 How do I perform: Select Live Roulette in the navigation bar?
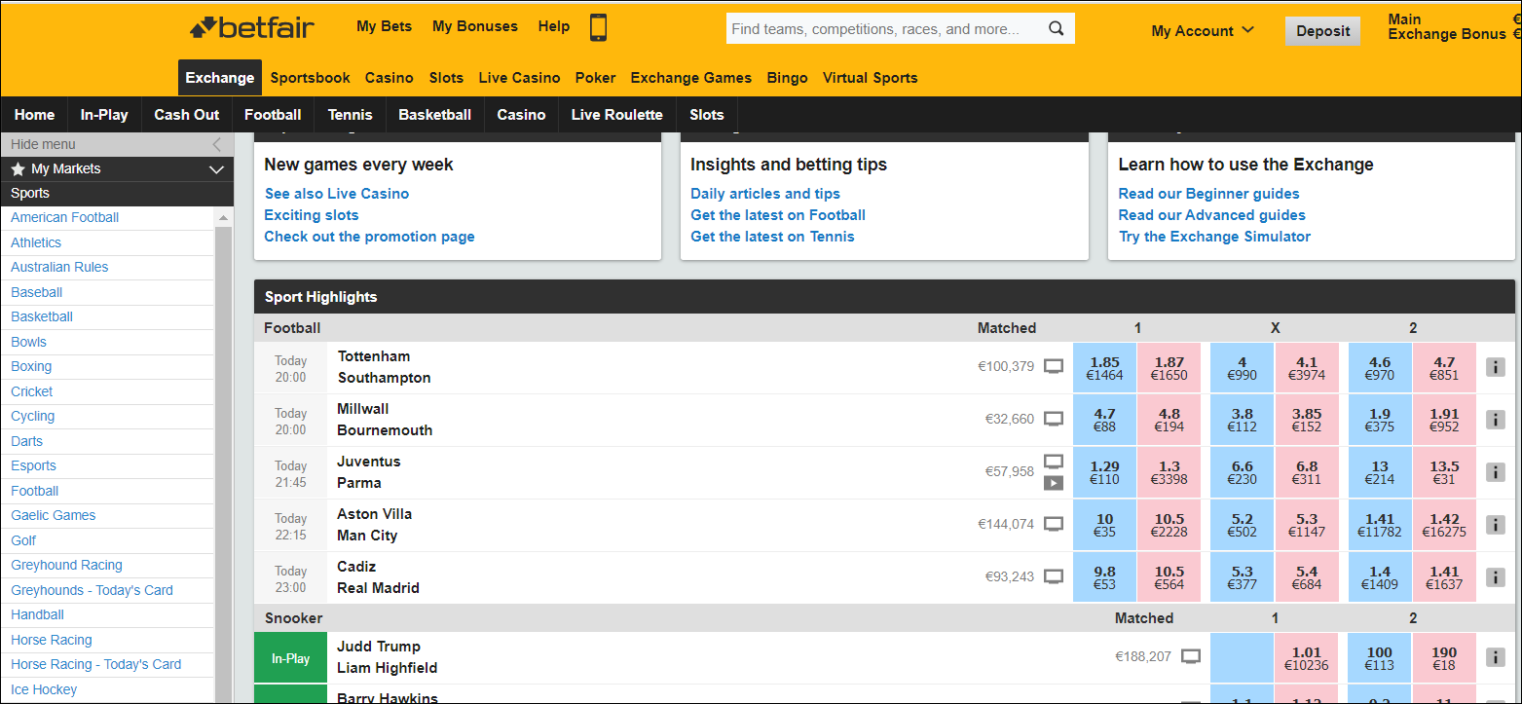point(616,115)
